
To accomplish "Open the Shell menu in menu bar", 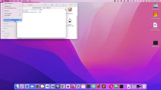I will click(x=12, y=1).
